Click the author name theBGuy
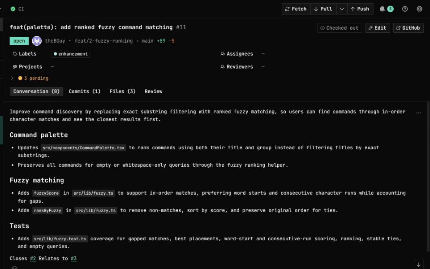Screen dimensions: 430x269 point(55,41)
